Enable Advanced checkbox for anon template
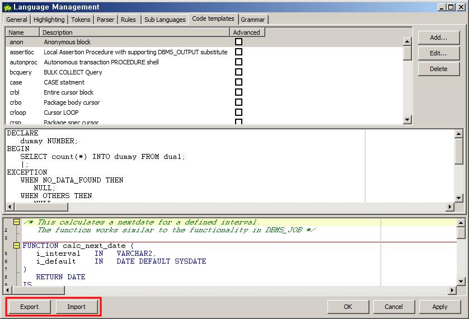This screenshot has width=469, height=319. 238,42
